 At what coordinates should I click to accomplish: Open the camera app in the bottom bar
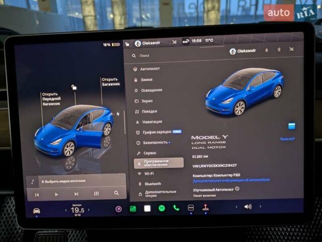(119, 209)
